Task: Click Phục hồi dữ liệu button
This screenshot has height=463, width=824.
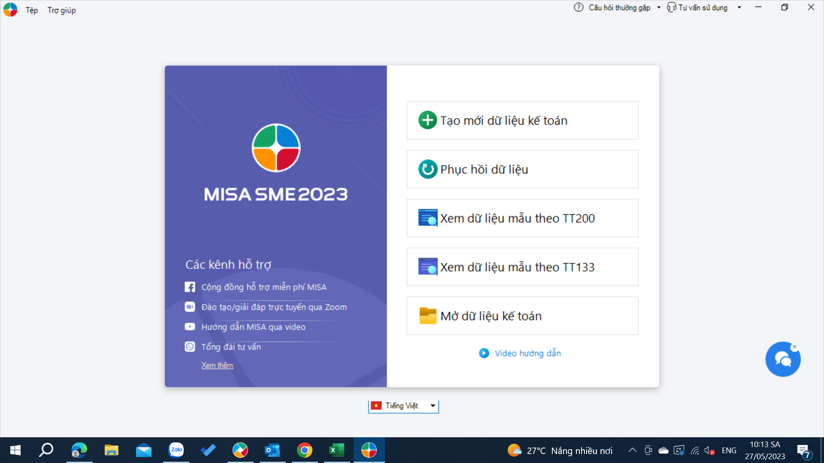Action: pyautogui.click(x=522, y=169)
